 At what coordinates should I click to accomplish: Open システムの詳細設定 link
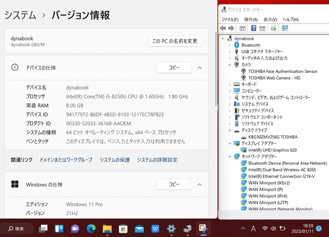pos(157,160)
